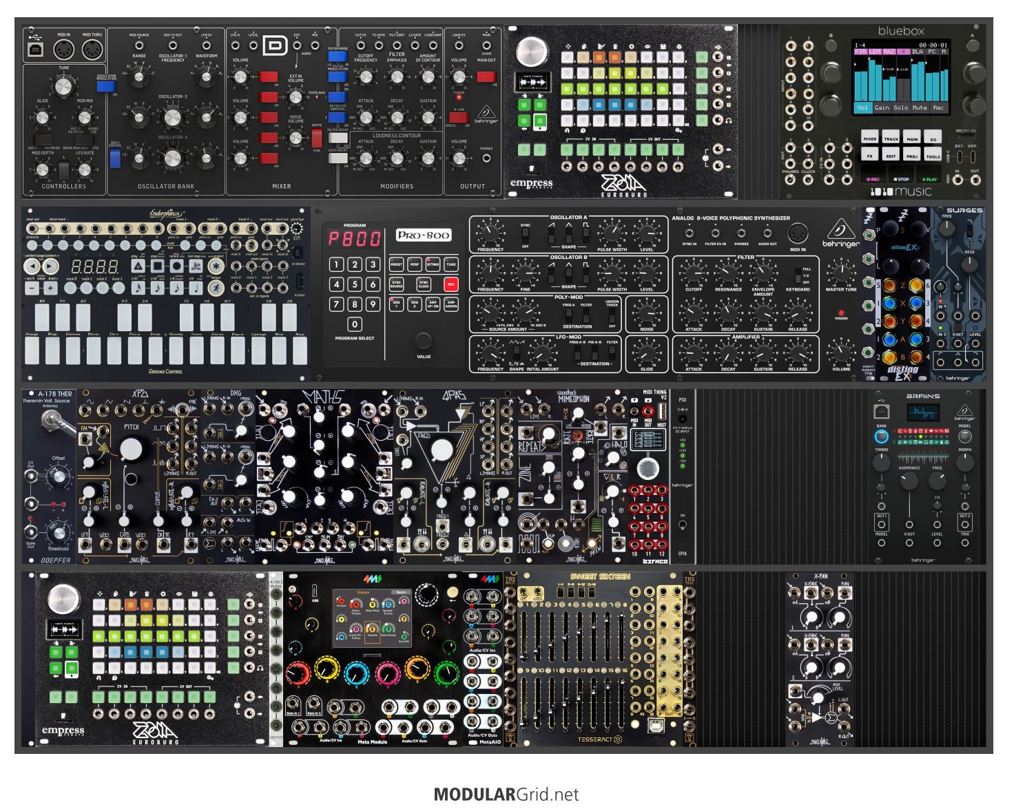This screenshot has height=809, width=1014.
Task: Click the Harmonics knob on Brains
Action: 909,481
